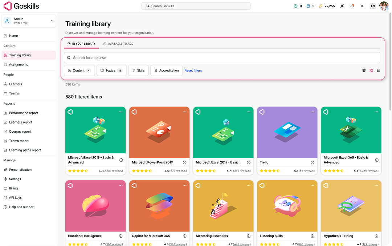Open the notifications bell

352,6
